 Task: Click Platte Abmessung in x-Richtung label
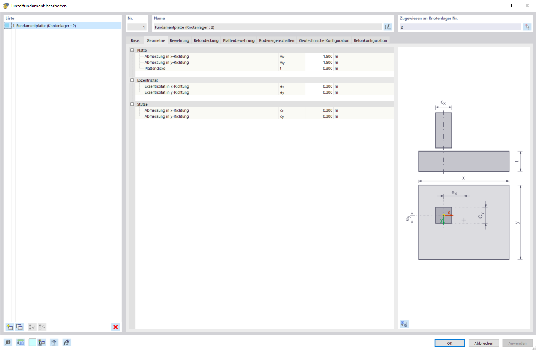[166, 57]
